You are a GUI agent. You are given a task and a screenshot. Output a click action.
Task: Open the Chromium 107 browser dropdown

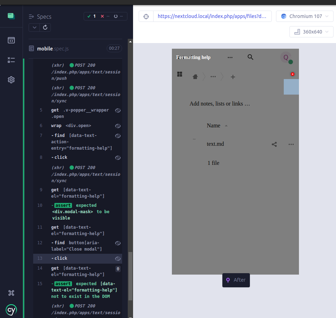click(304, 16)
